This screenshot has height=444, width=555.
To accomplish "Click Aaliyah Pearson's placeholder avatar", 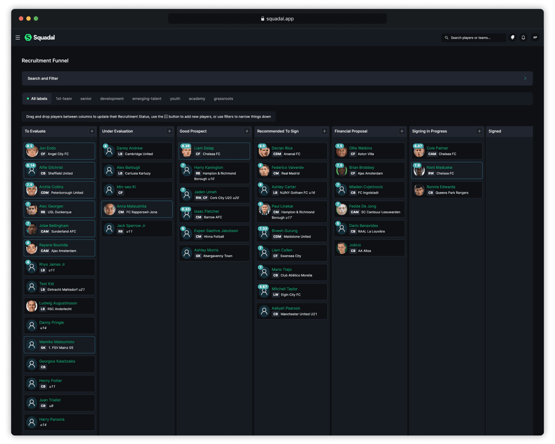I will point(264,311).
